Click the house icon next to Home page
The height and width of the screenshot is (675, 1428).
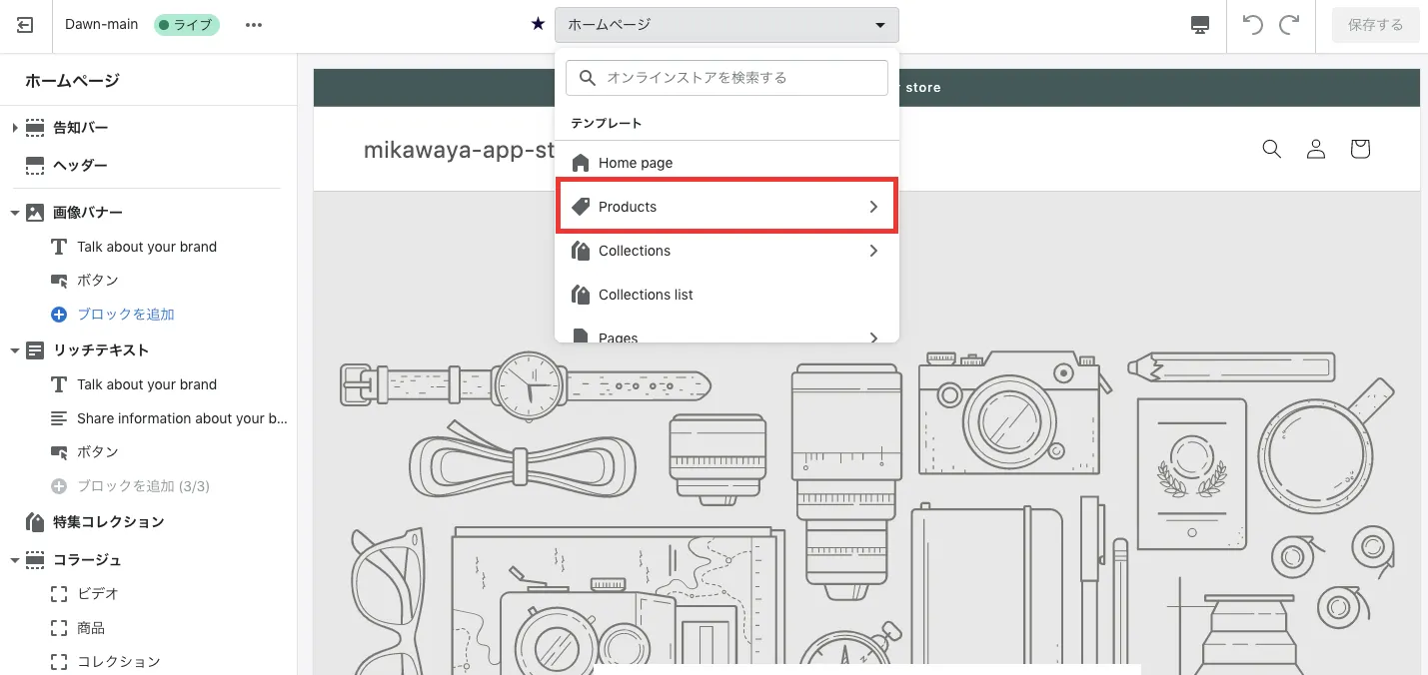581,163
